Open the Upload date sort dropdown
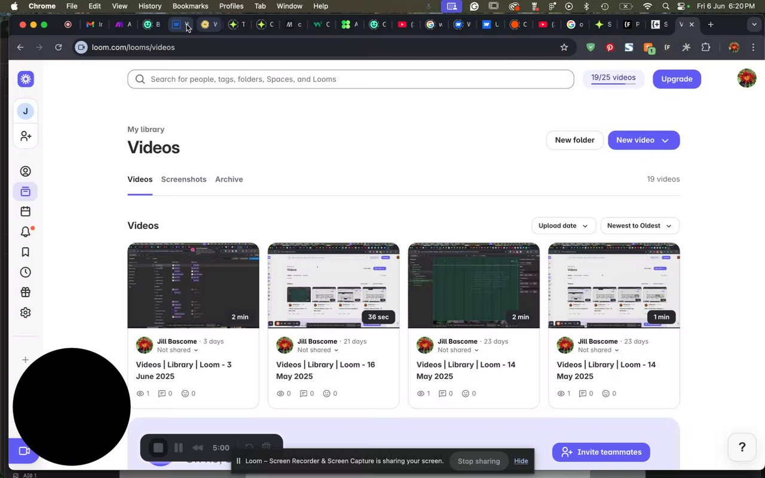The image size is (765, 478). point(564,226)
